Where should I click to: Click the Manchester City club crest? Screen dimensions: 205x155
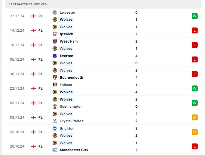click(55, 150)
